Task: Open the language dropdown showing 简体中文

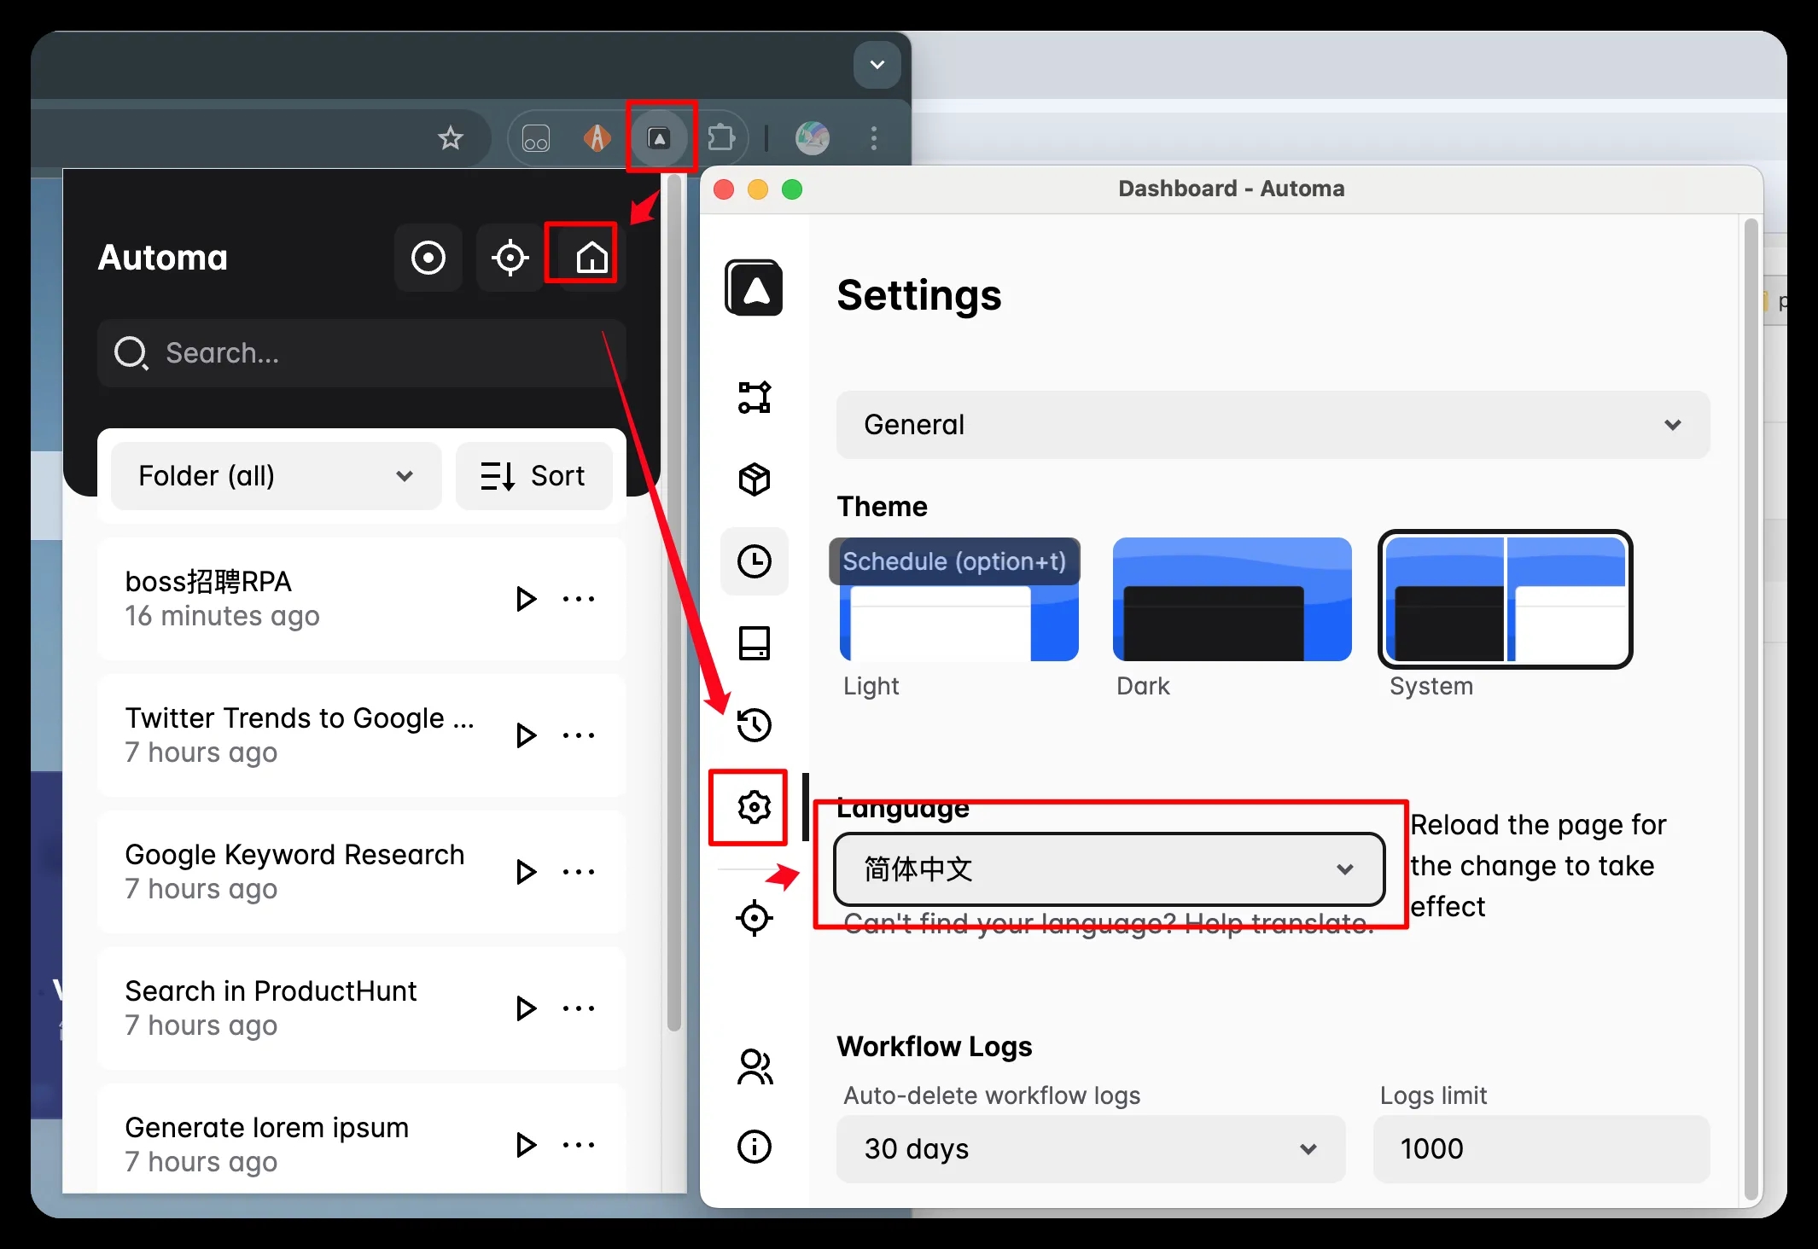Action: [1109, 869]
